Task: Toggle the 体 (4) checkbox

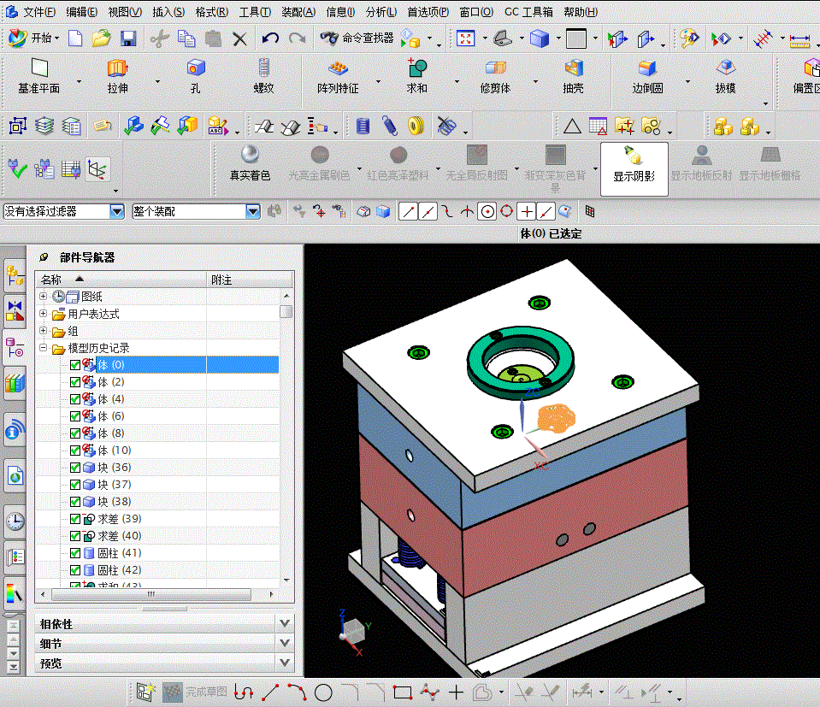Action: [x=74, y=399]
